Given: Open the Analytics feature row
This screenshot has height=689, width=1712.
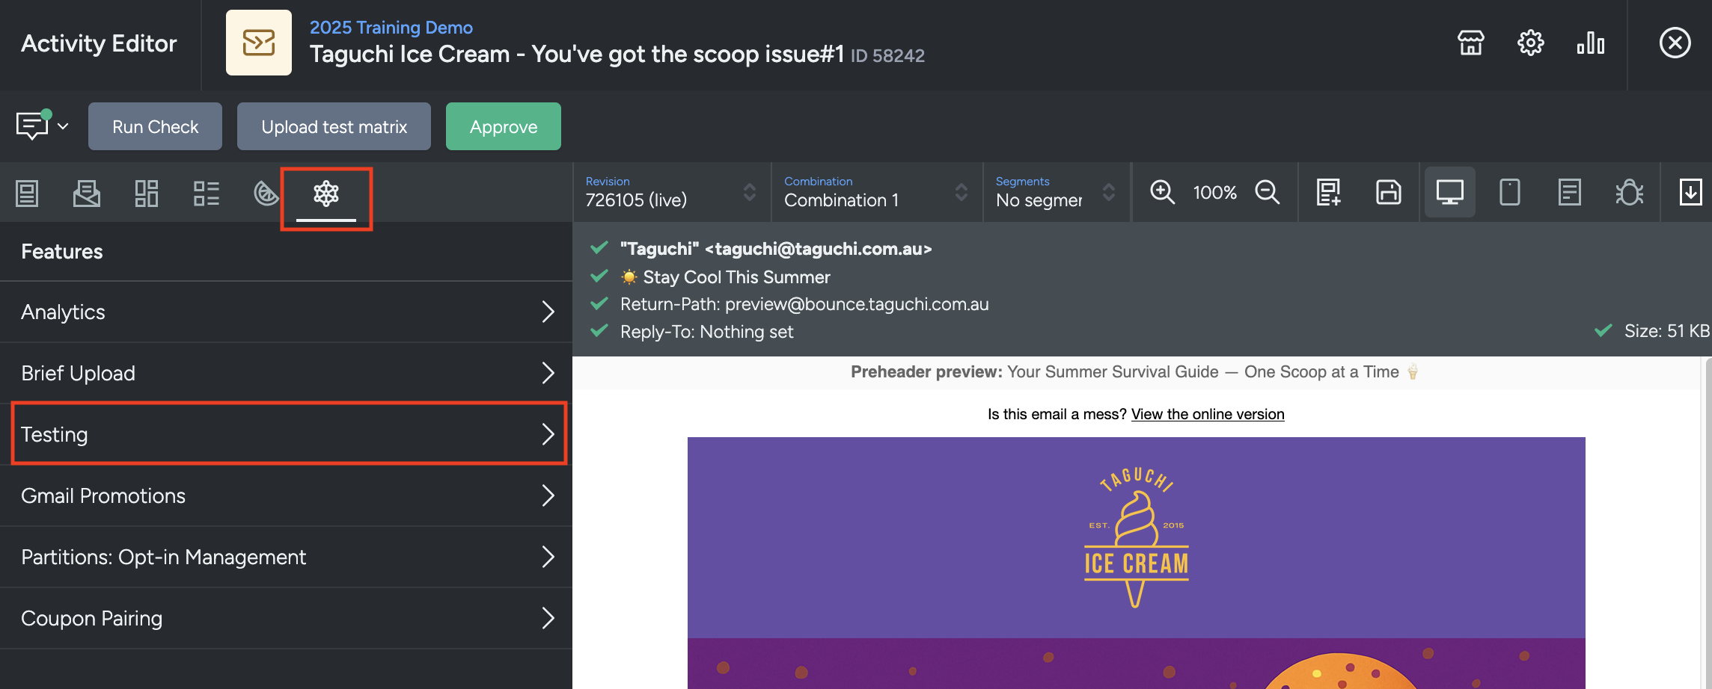Looking at the screenshot, I should 286,312.
